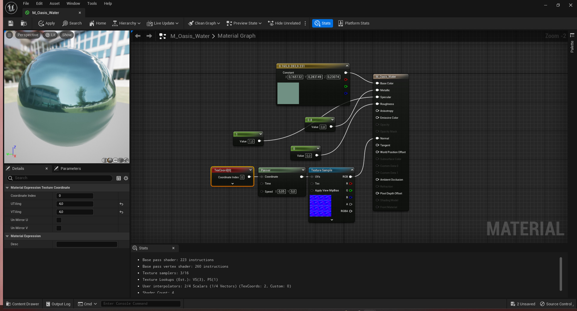Switch preview mesh to cube

point(121,160)
